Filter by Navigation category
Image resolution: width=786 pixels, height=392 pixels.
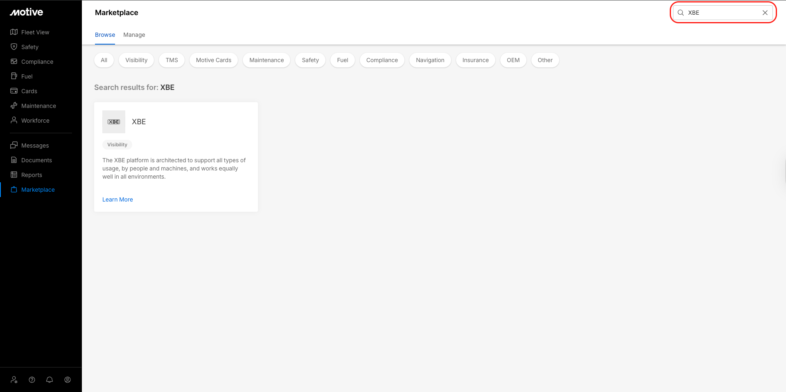coord(430,60)
